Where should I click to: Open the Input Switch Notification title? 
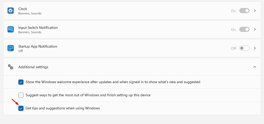[38, 28]
